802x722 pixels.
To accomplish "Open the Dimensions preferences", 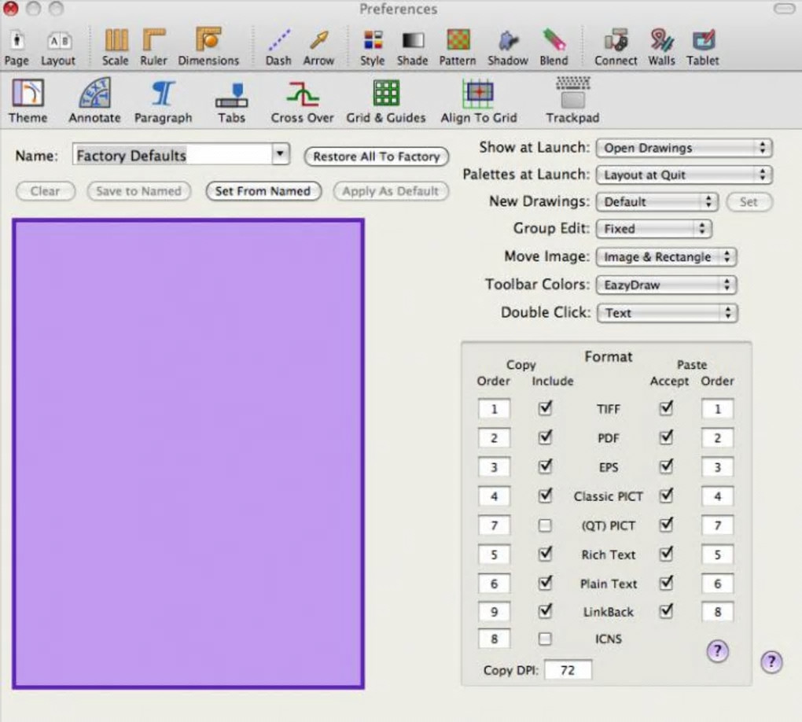I will click(208, 48).
